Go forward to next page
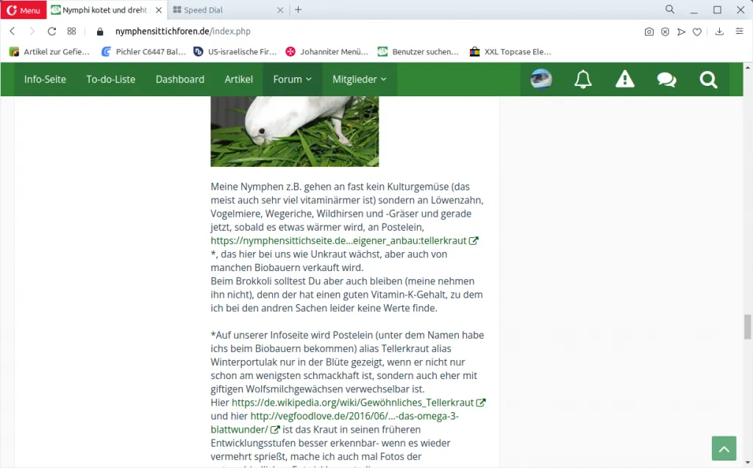 click(32, 31)
